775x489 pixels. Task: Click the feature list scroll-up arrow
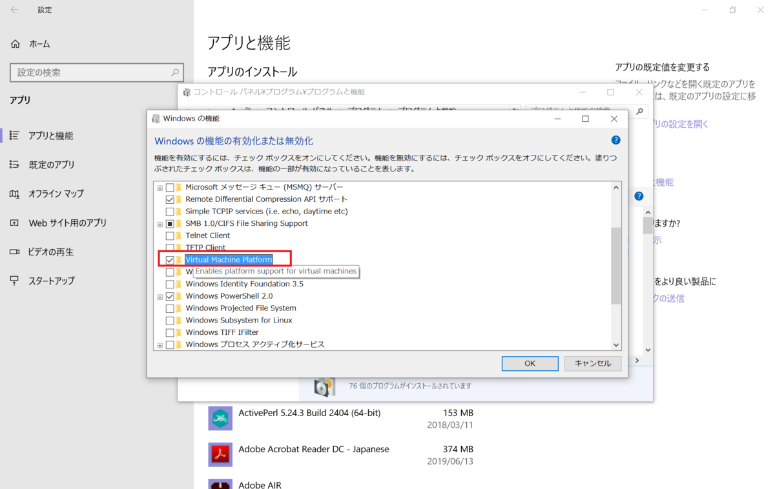click(615, 188)
